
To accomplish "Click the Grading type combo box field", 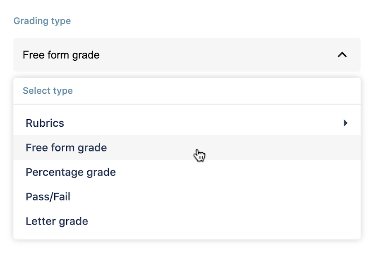I will (187, 55).
